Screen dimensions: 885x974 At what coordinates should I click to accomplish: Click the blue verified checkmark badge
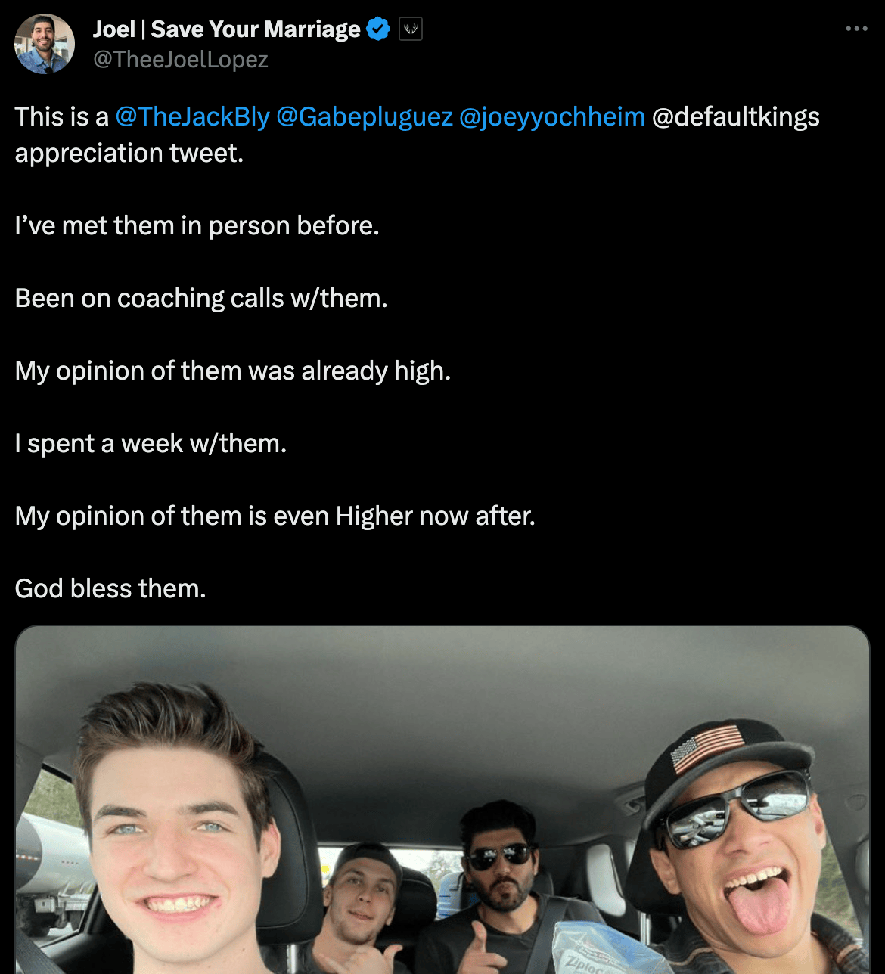[x=378, y=29]
